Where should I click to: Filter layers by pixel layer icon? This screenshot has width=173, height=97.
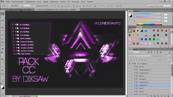coord(148,52)
